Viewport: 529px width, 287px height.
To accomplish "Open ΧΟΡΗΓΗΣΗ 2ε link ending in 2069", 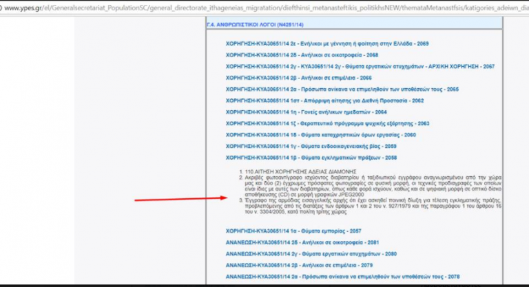I will 327,43.
